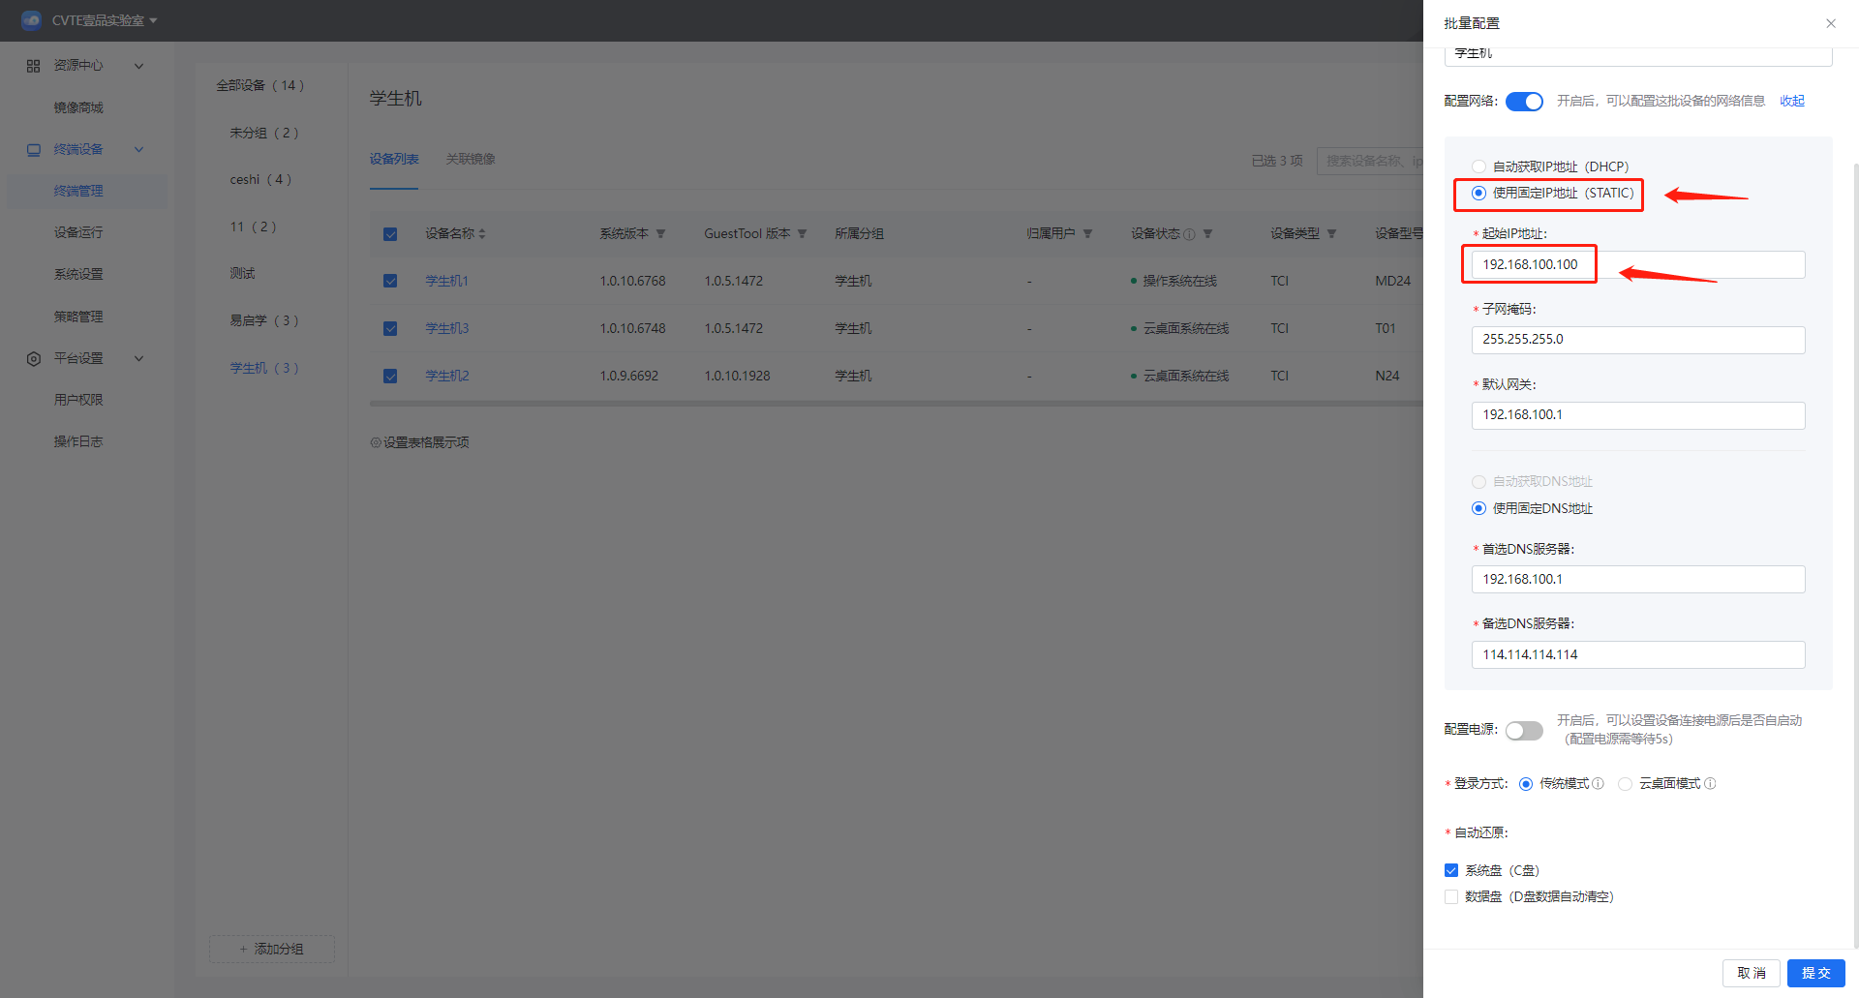Open 设备运行 in sidebar
The height and width of the screenshot is (998, 1859).
coord(78,232)
